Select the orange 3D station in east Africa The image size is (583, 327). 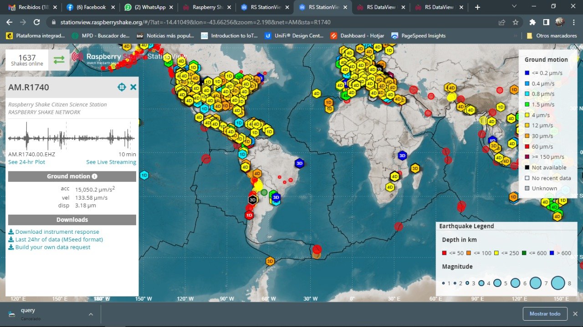point(415,168)
